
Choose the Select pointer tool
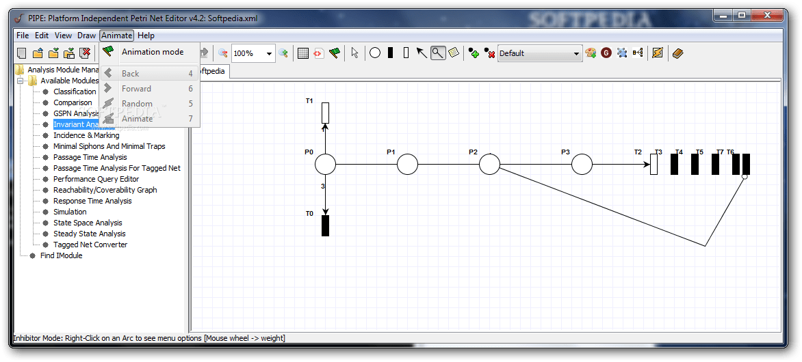[355, 53]
